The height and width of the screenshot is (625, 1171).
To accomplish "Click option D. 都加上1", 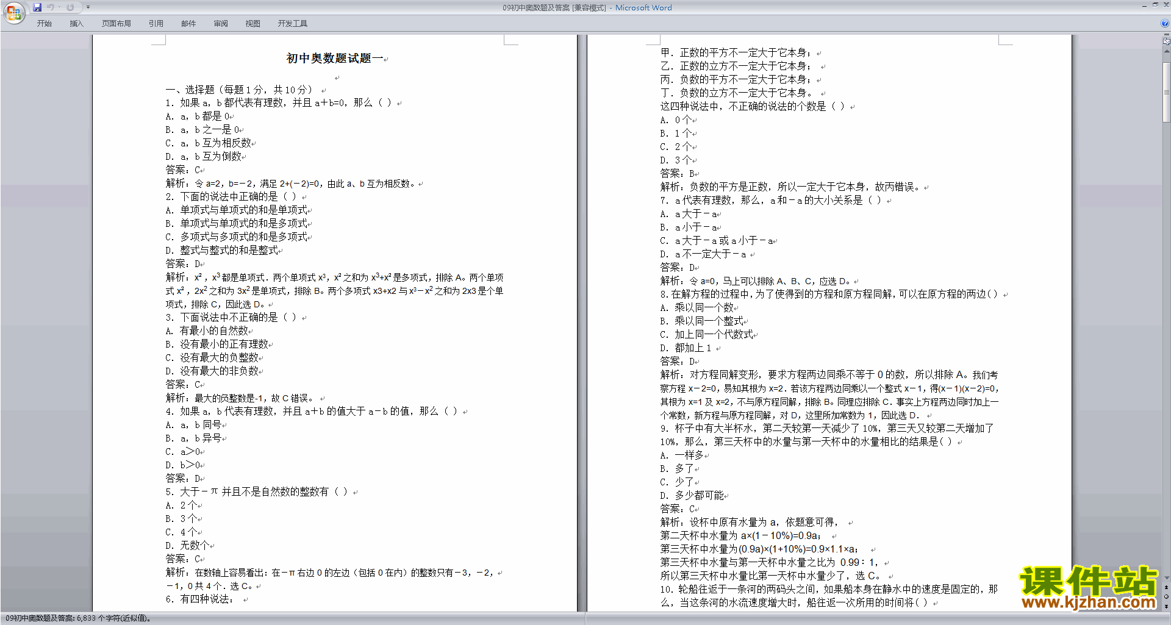I will click(686, 348).
